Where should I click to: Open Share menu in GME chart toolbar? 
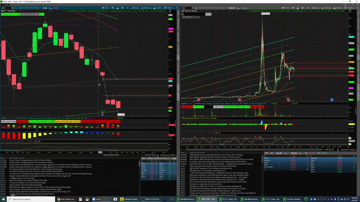tap(285, 8)
